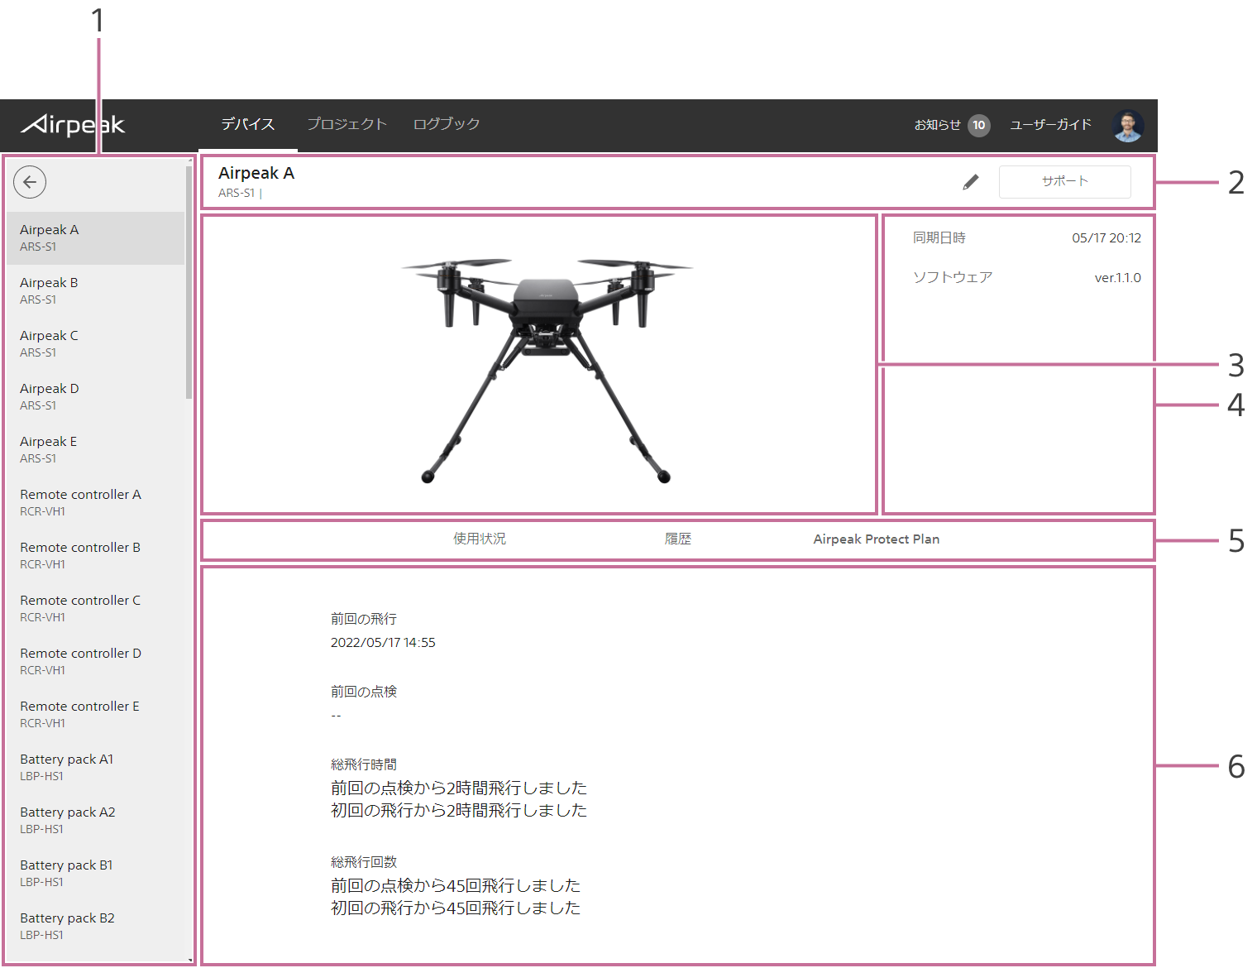Open the Airpeak Protect Plan tab
Screen dimensions: 1257x968
coord(877,539)
